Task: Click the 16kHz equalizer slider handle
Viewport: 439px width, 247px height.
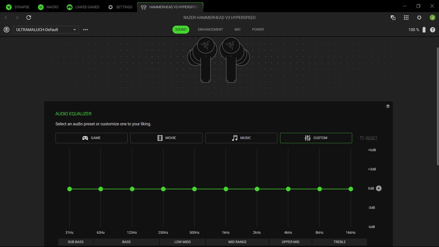Action: (x=351, y=189)
